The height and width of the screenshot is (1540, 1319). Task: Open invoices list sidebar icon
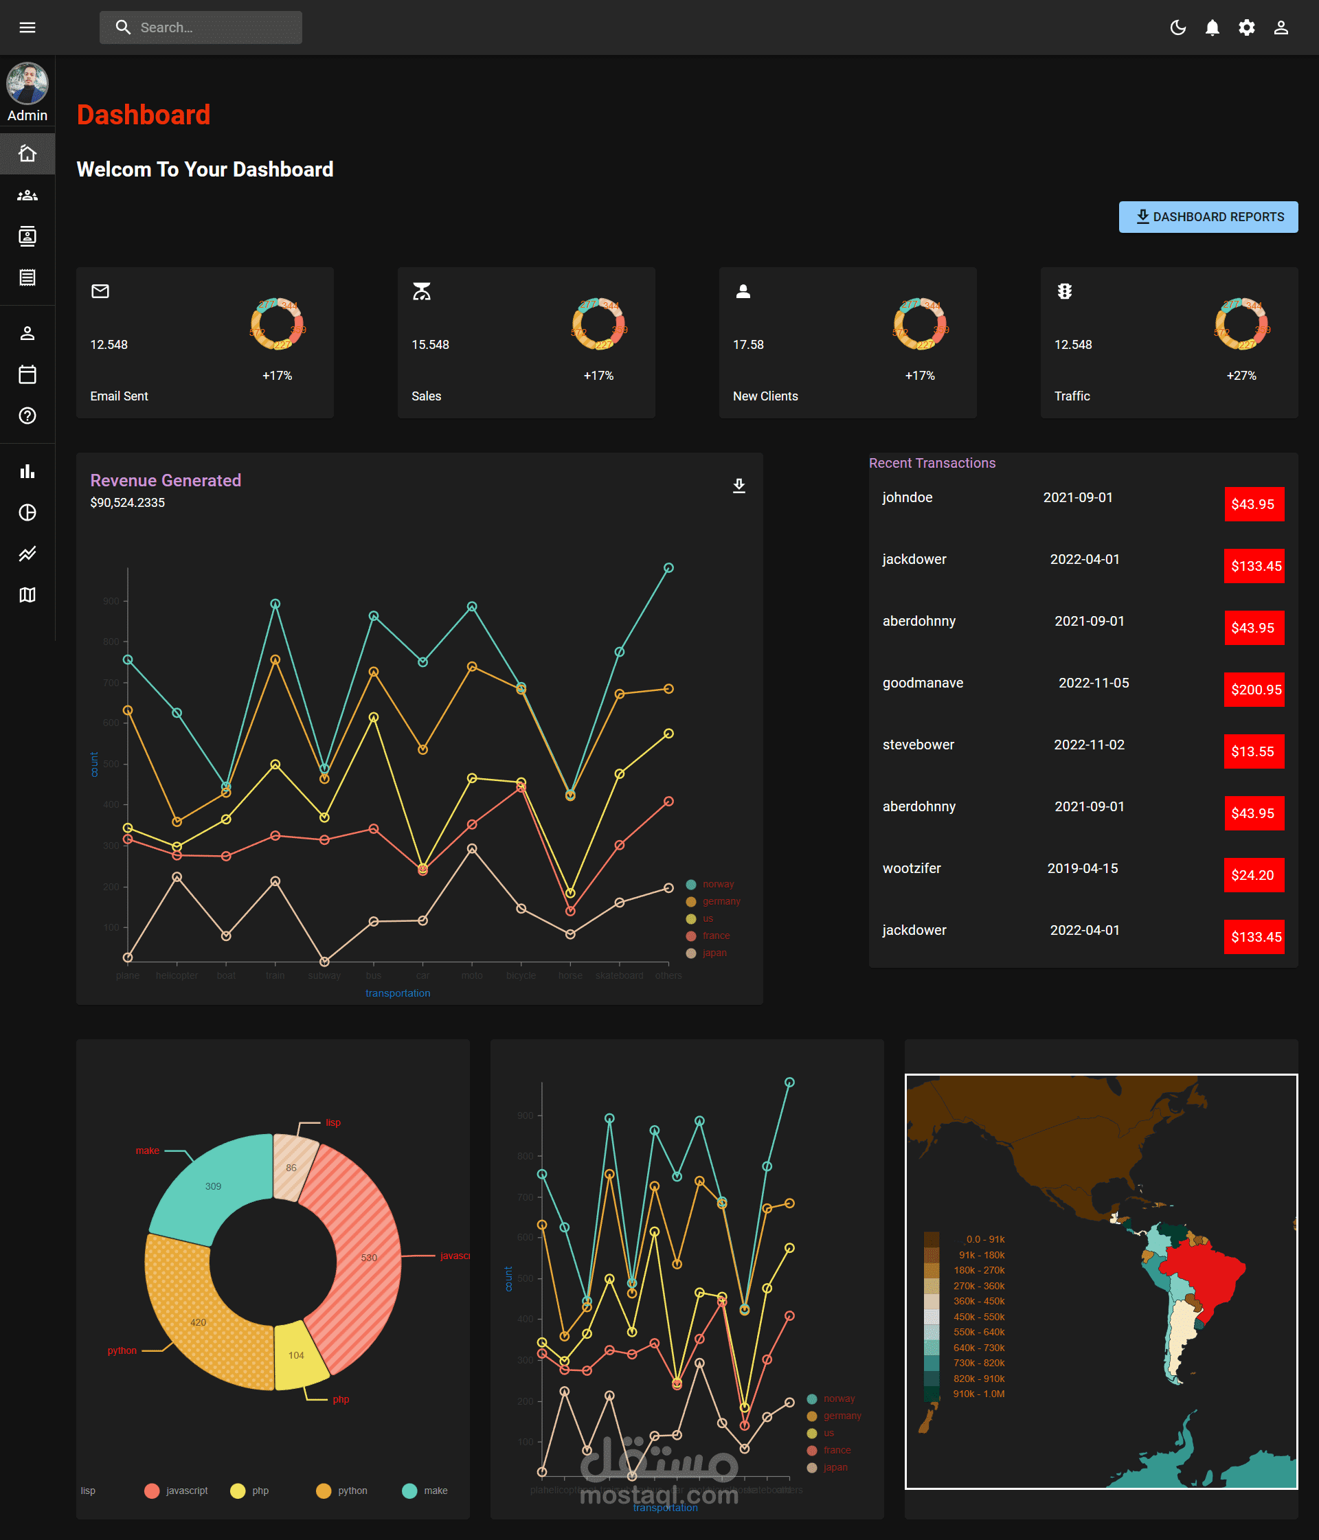[x=27, y=278]
